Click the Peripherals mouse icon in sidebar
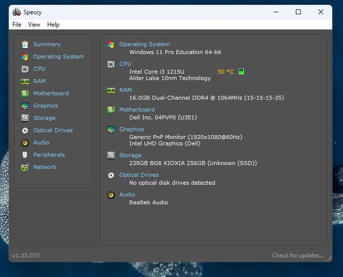This screenshot has width=343, height=277. pyautogui.click(x=25, y=155)
